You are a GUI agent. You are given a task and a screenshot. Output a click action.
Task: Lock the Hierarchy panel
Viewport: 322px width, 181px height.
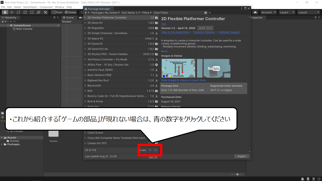54,18
